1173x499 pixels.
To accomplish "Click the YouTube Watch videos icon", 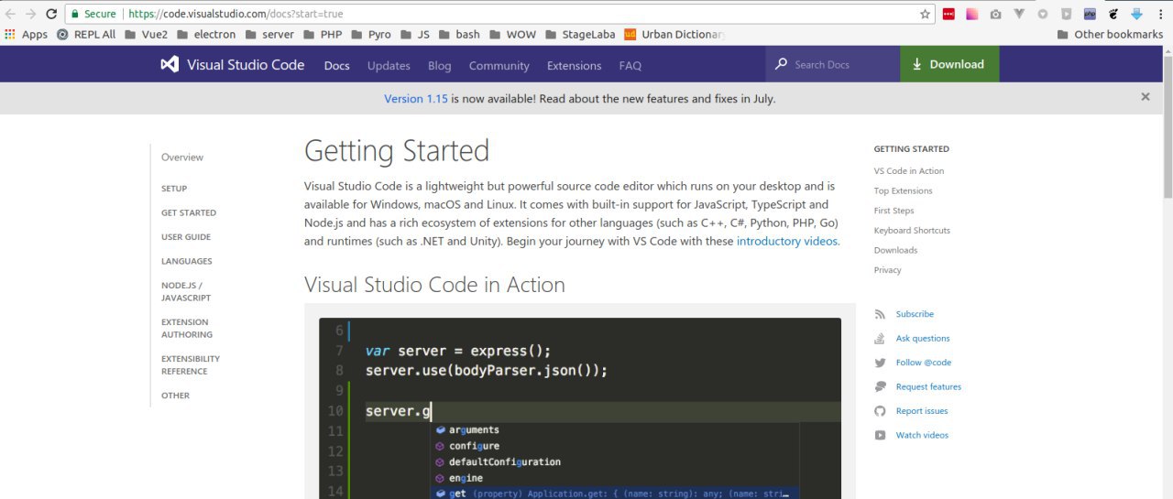I will 880,435.
